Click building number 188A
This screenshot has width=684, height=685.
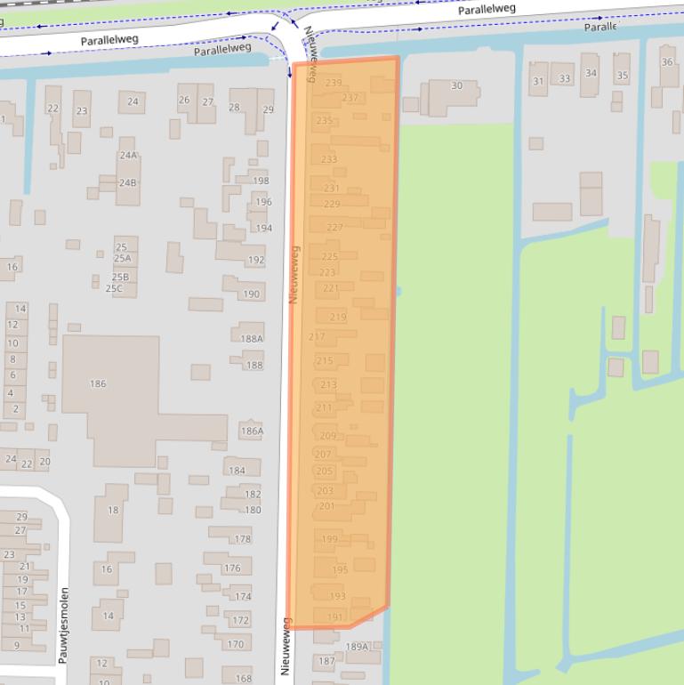tap(252, 338)
